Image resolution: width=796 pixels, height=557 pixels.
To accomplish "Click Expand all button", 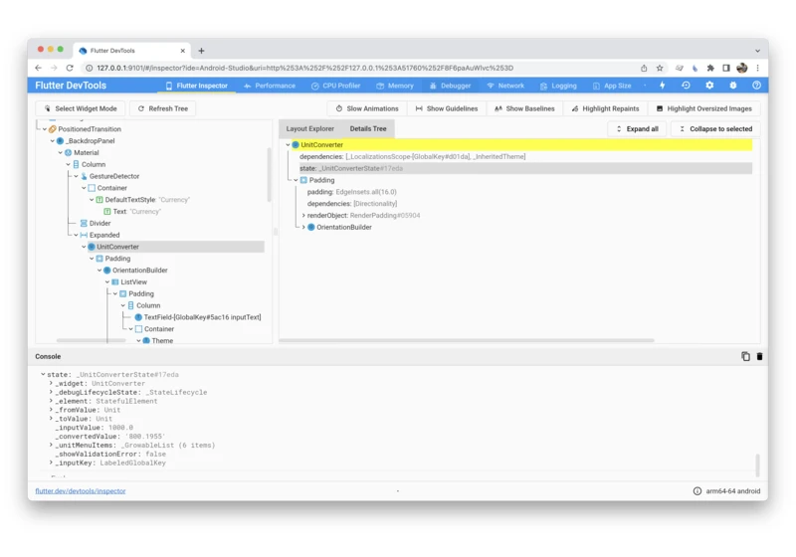I will [x=637, y=129].
